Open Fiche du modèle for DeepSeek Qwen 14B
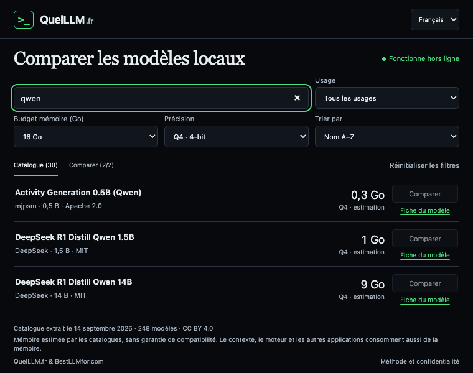 pos(424,300)
